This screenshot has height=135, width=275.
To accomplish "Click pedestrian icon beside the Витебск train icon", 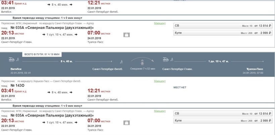I will click(17, 59).
